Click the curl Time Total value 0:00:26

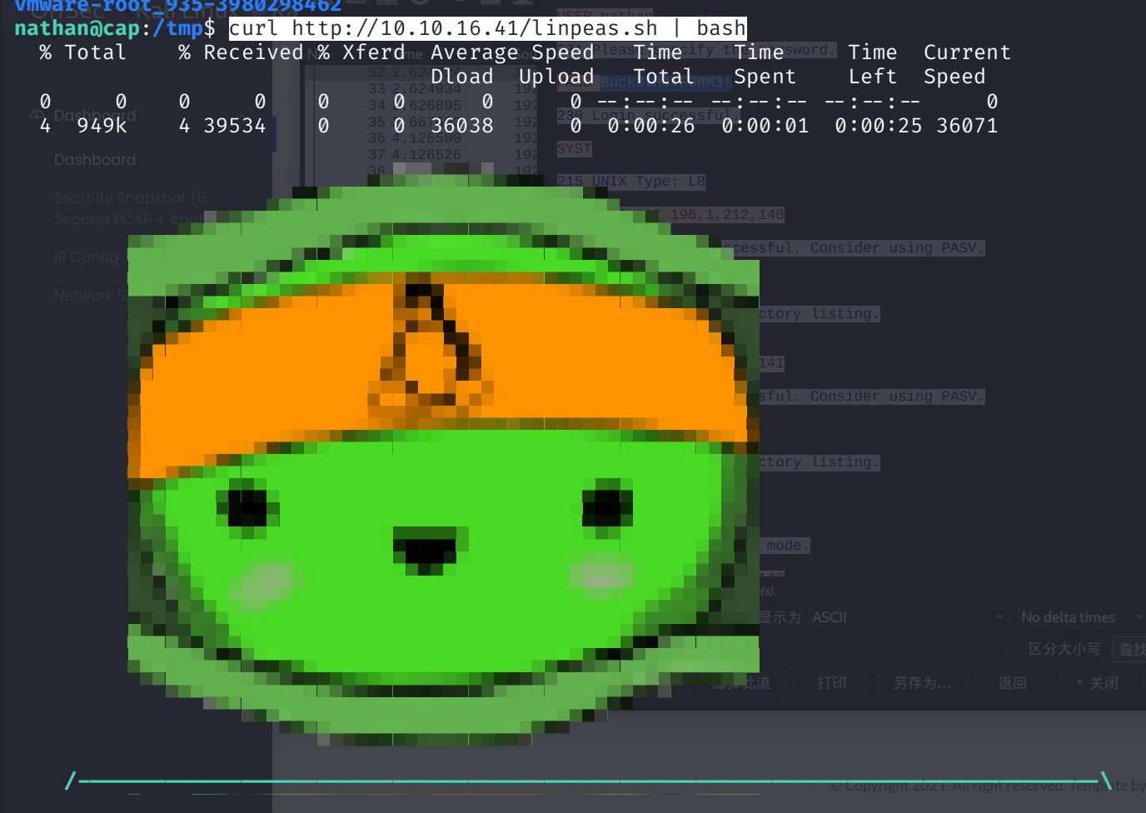point(651,126)
